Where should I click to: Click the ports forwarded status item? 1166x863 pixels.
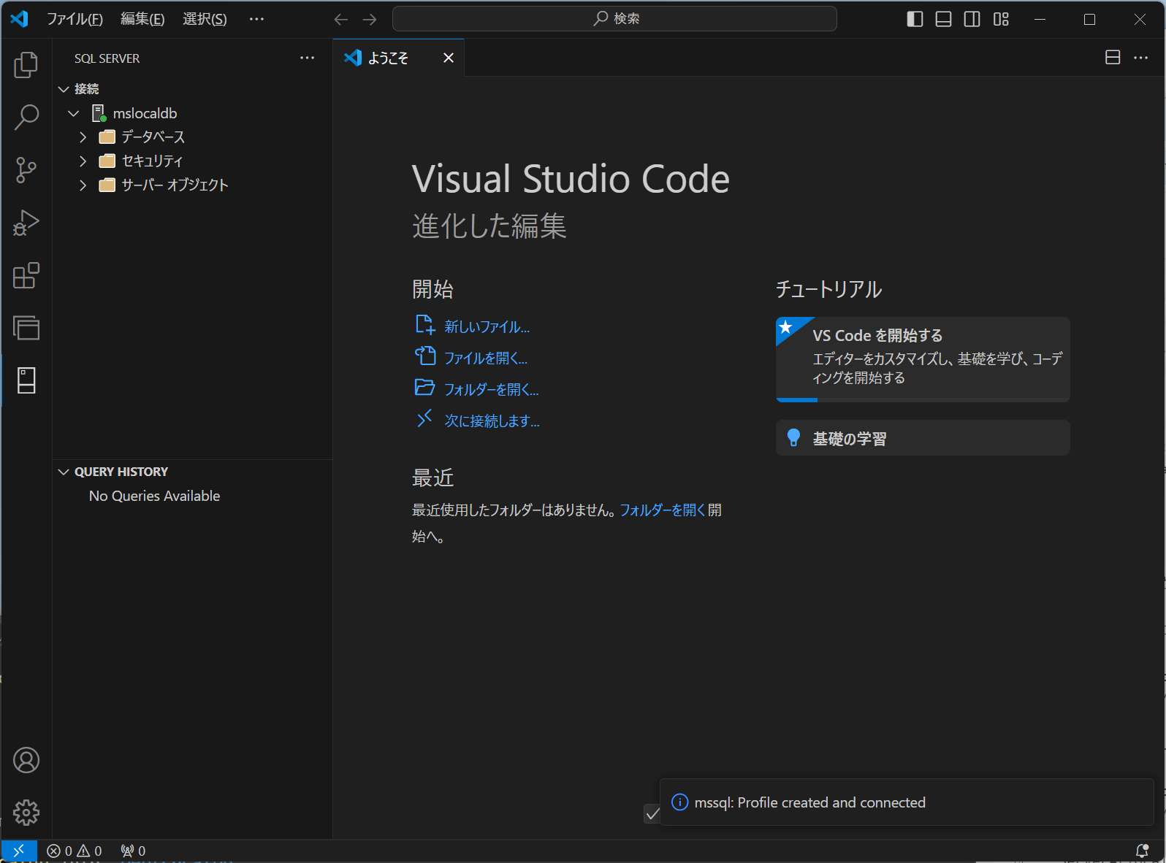click(x=134, y=851)
